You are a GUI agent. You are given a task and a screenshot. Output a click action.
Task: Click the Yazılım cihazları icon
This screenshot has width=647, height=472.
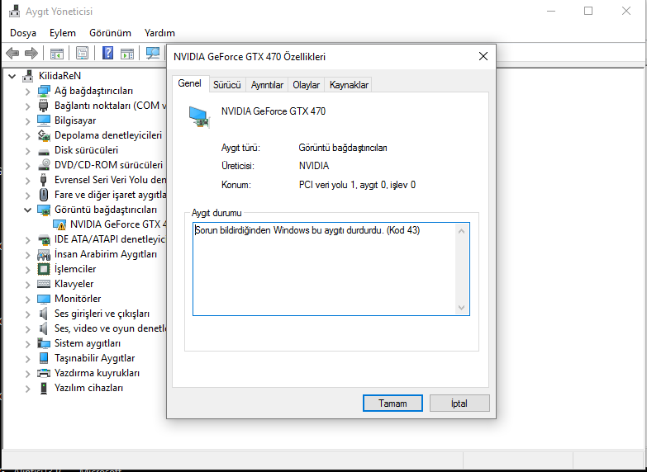44,388
